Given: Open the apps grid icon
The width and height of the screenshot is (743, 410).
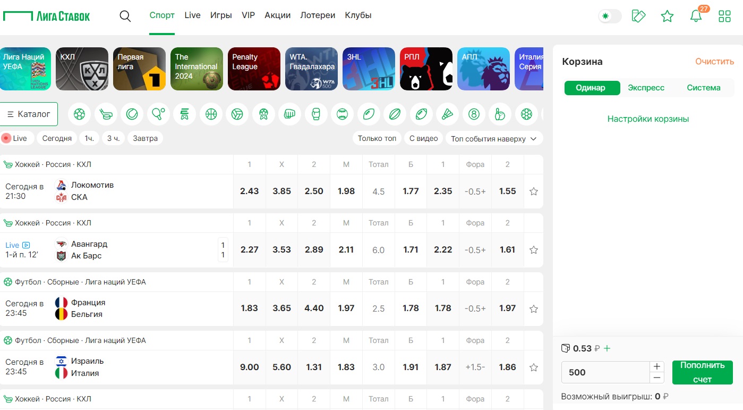Looking at the screenshot, I should click(724, 16).
